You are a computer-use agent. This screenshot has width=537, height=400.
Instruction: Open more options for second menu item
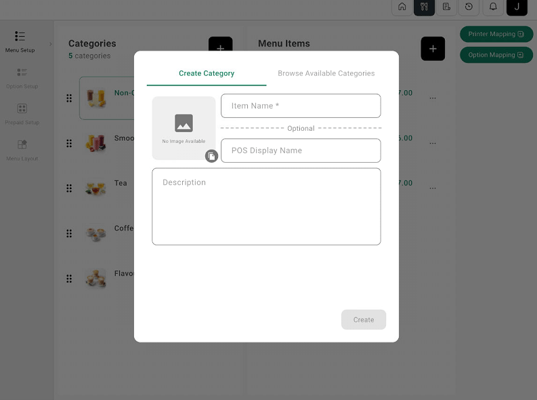433,143
